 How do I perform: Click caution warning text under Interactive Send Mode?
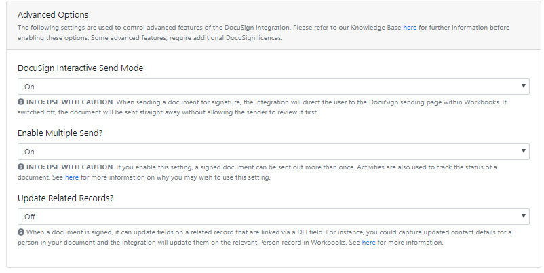pyautogui.click(x=70, y=102)
